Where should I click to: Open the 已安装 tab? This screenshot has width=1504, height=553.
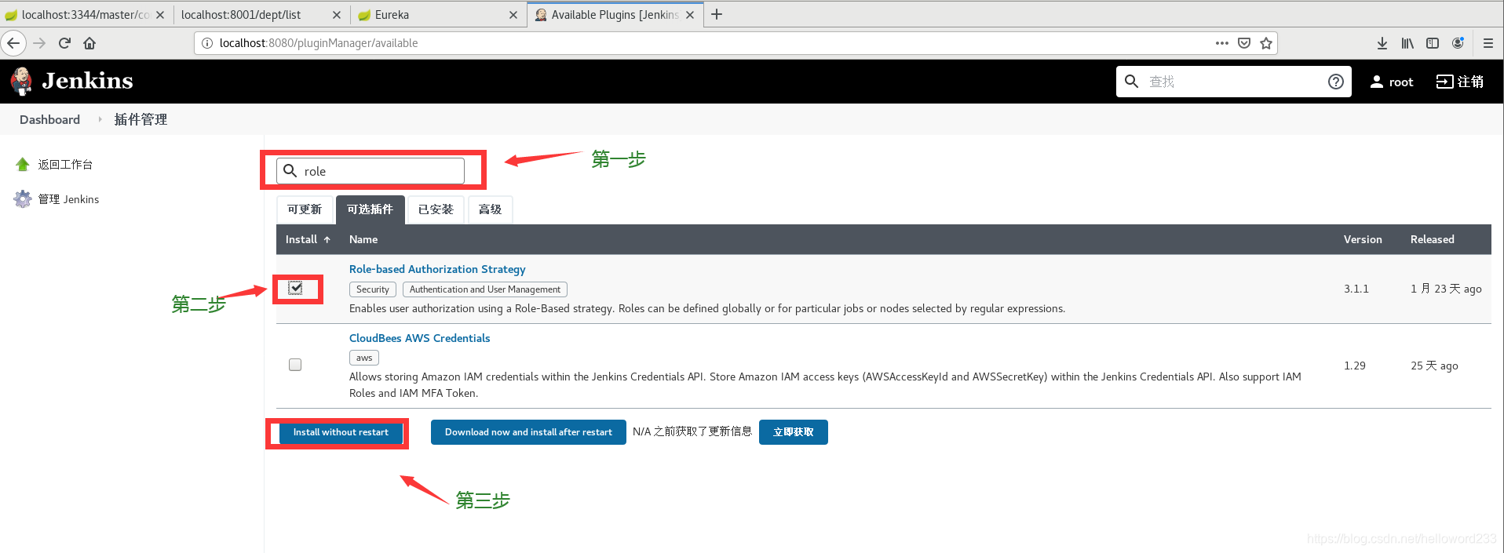[436, 209]
